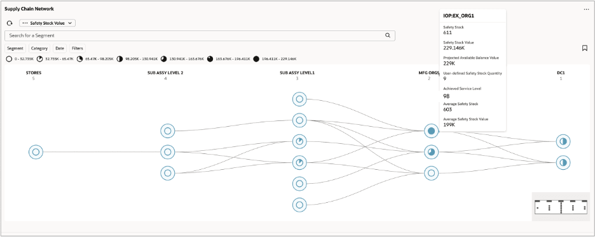
Task: Select the fully filled top MFG ORGS node
Action: point(431,131)
